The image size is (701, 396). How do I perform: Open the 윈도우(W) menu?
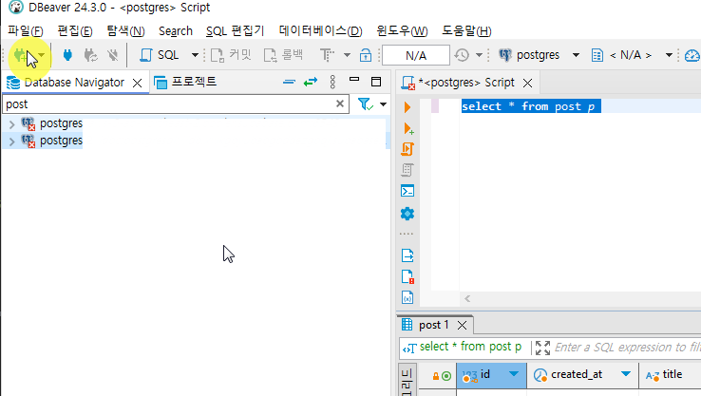402,30
